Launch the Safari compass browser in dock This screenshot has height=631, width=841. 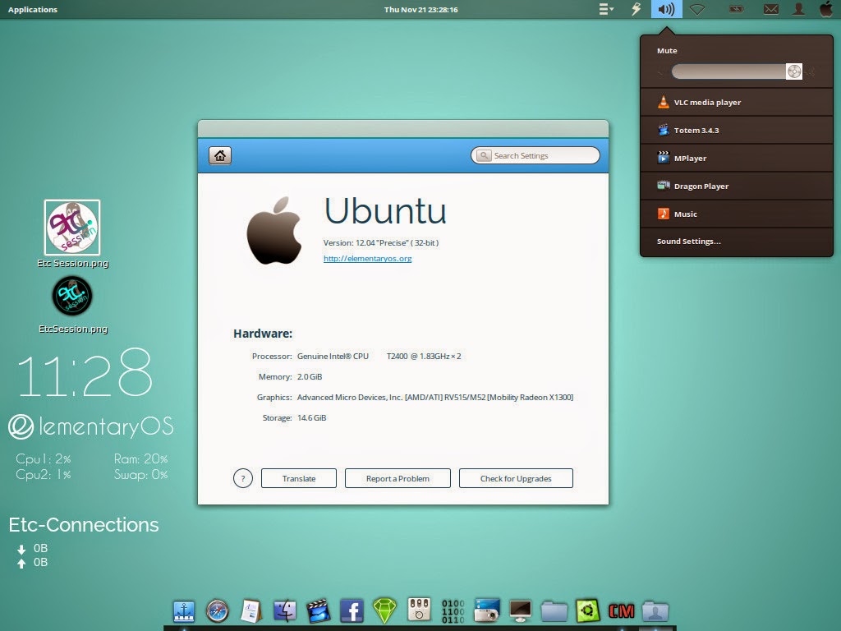click(217, 611)
